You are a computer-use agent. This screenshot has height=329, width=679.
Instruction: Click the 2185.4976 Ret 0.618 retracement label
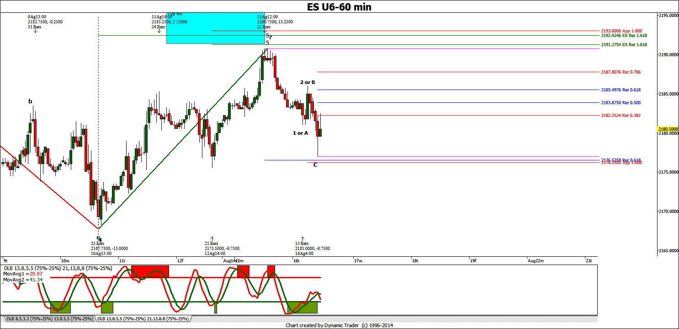621,90
